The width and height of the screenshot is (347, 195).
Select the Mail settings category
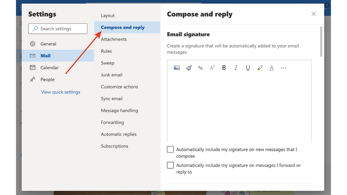(45, 56)
